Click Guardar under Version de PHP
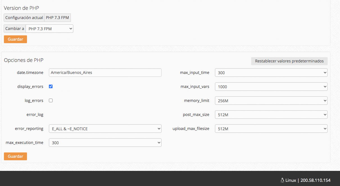Image resolution: width=340 pixels, height=186 pixels. point(15,39)
